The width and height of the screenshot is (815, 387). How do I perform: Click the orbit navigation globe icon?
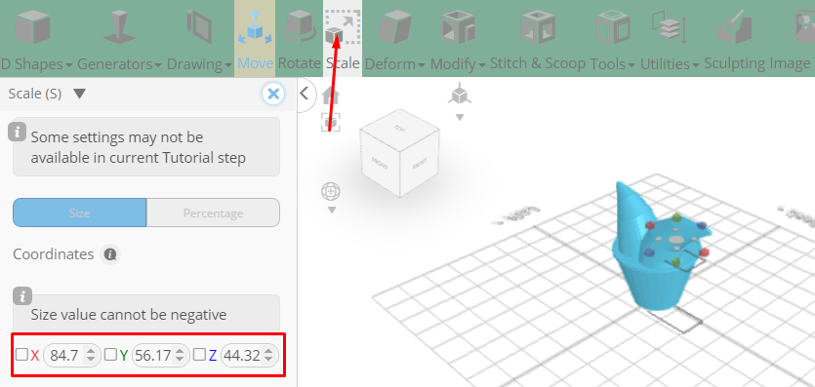coord(331,192)
